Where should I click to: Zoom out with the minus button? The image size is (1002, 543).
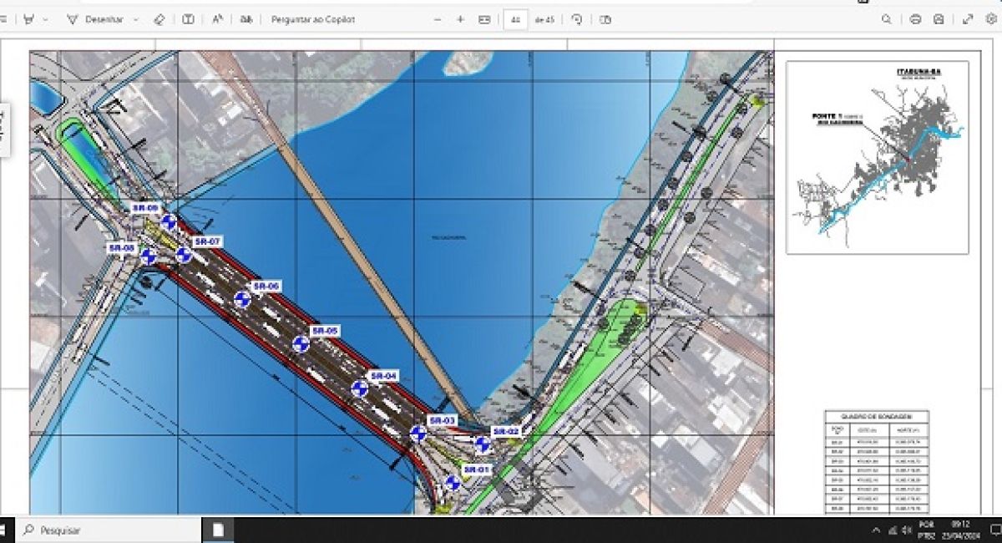click(x=438, y=19)
